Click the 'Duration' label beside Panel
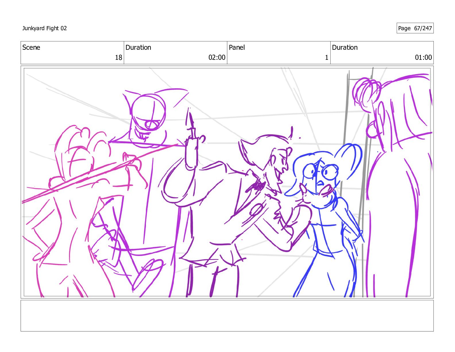The image size is (455, 352). point(345,47)
